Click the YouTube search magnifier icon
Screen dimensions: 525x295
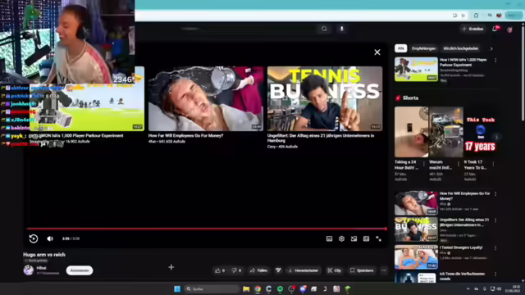[x=324, y=29]
